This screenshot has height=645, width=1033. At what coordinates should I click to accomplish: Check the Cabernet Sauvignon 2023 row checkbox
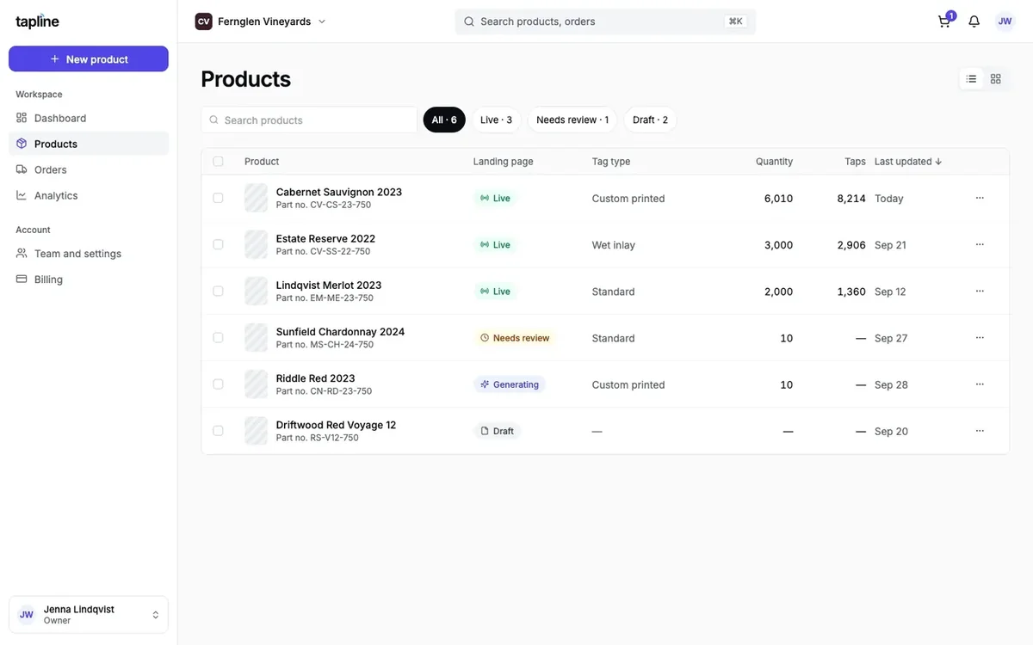[218, 198]
